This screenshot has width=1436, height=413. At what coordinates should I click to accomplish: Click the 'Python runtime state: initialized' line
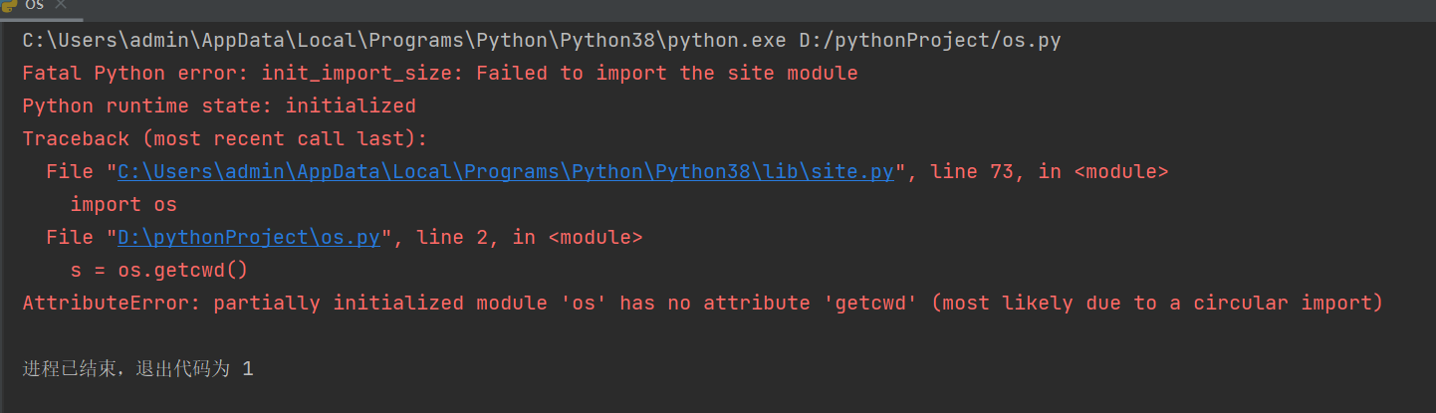(x=219, y=105)
